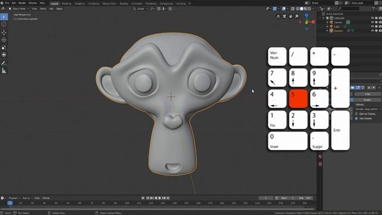Image resolution: width=382 pixels, height=215 pixels.
Task: Open the Playback dropdown in timeline
Action: 14,198
